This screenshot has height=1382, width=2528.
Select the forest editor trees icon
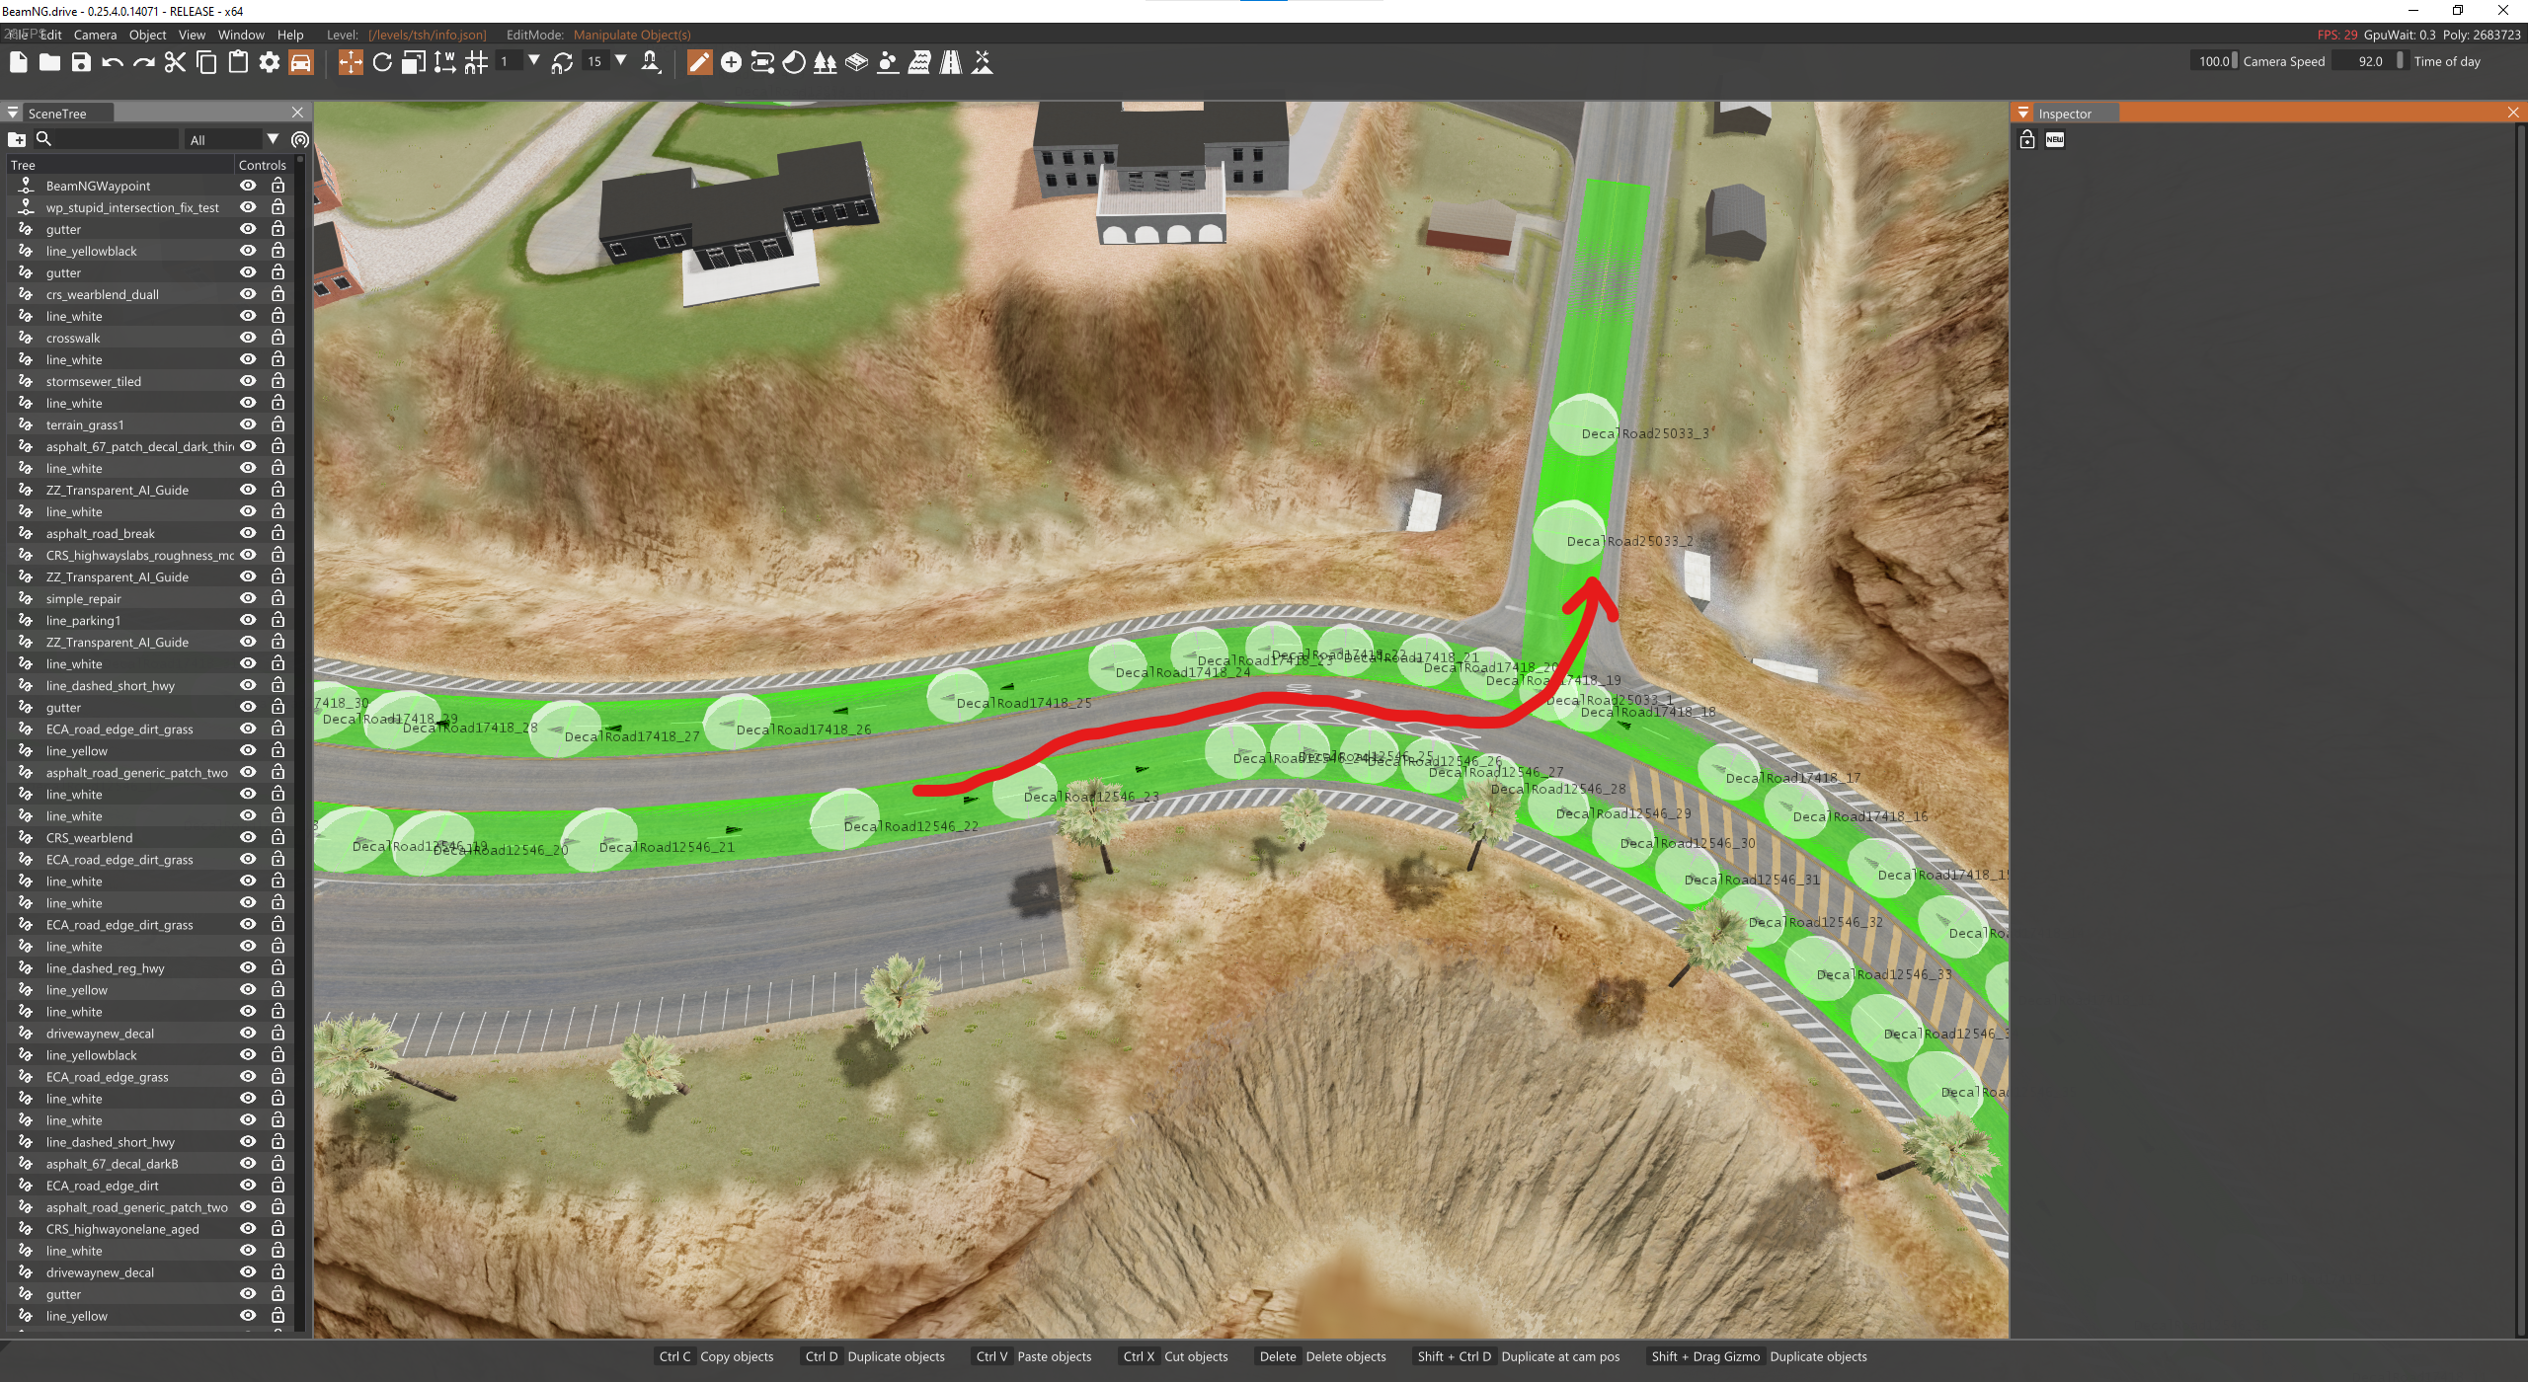[825, 63]
